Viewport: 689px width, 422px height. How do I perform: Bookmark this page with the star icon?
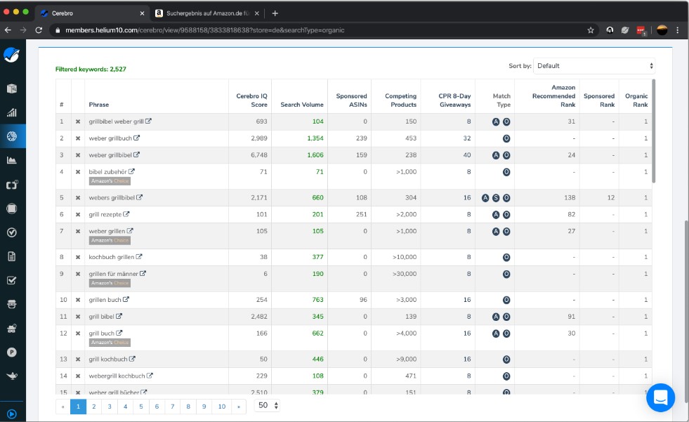[591, 30]
